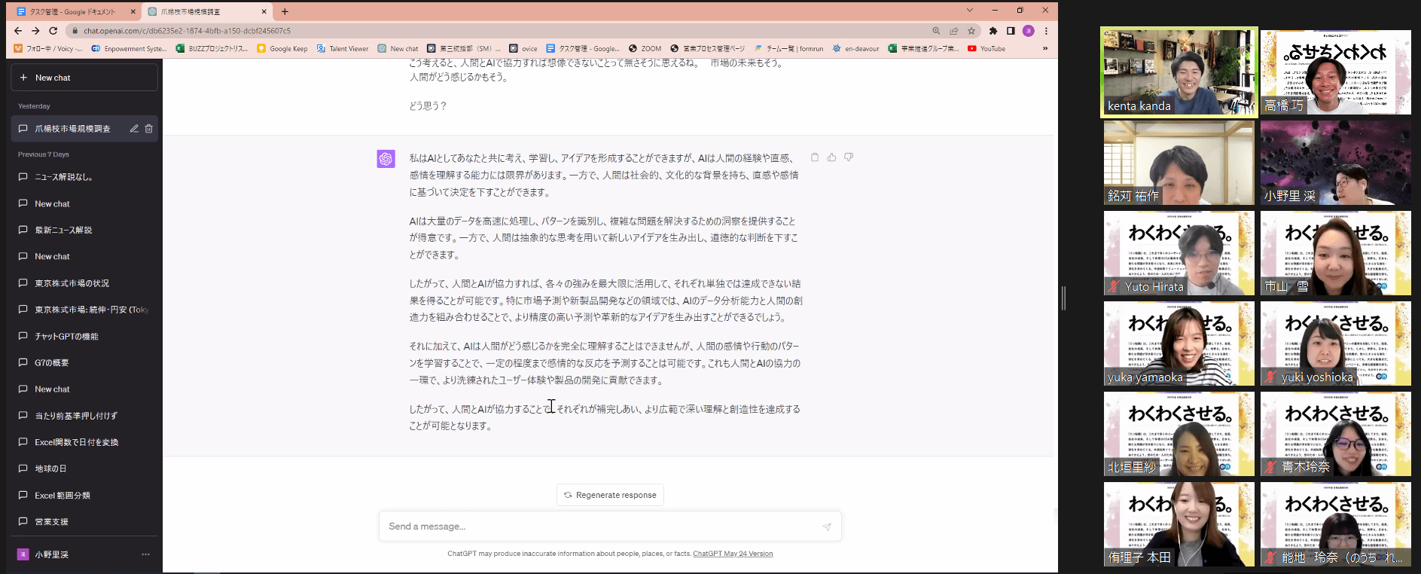The image size is (1421, 574).
Task: Open the Chrome tab search dropdown arrow
Action: pyautogui.click(x=969, y=11)
